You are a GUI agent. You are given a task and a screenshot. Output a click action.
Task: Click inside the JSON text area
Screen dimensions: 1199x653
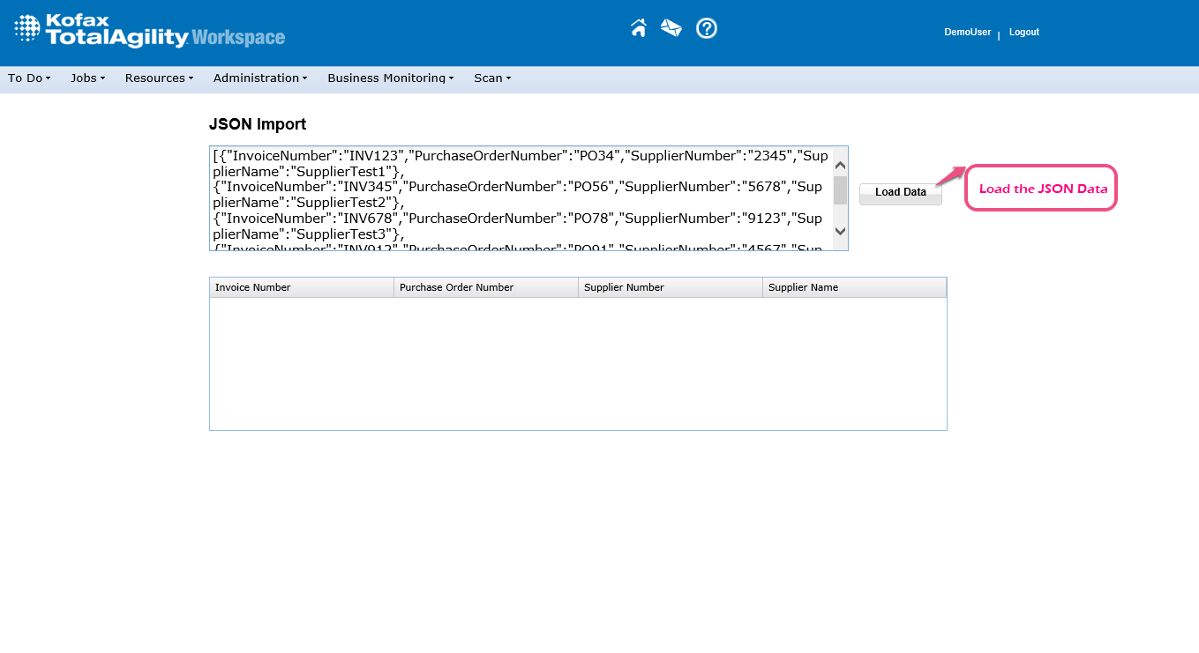(x=521, y=198)
